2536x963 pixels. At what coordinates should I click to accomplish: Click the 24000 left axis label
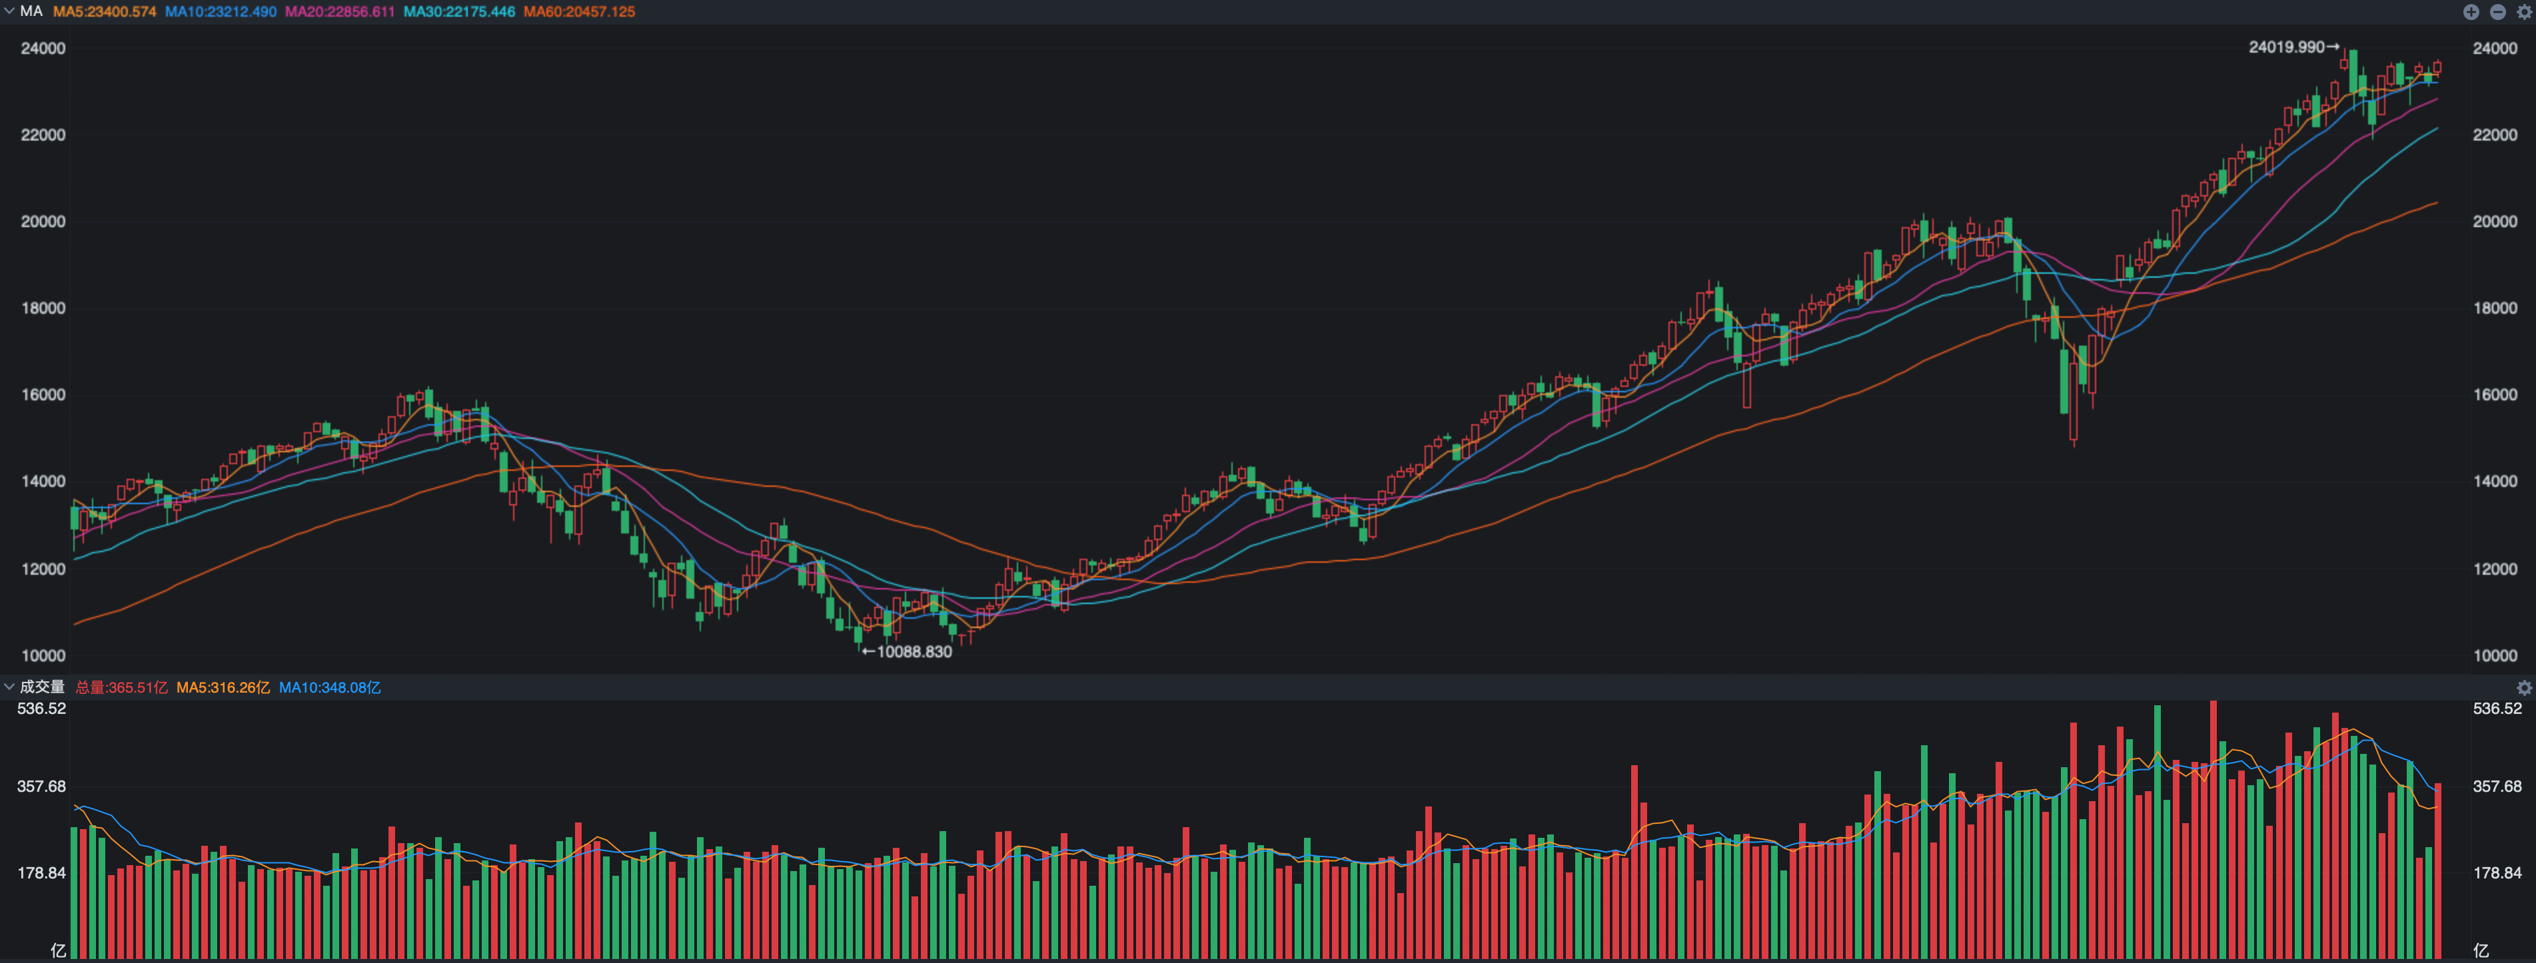pos(43,48)
